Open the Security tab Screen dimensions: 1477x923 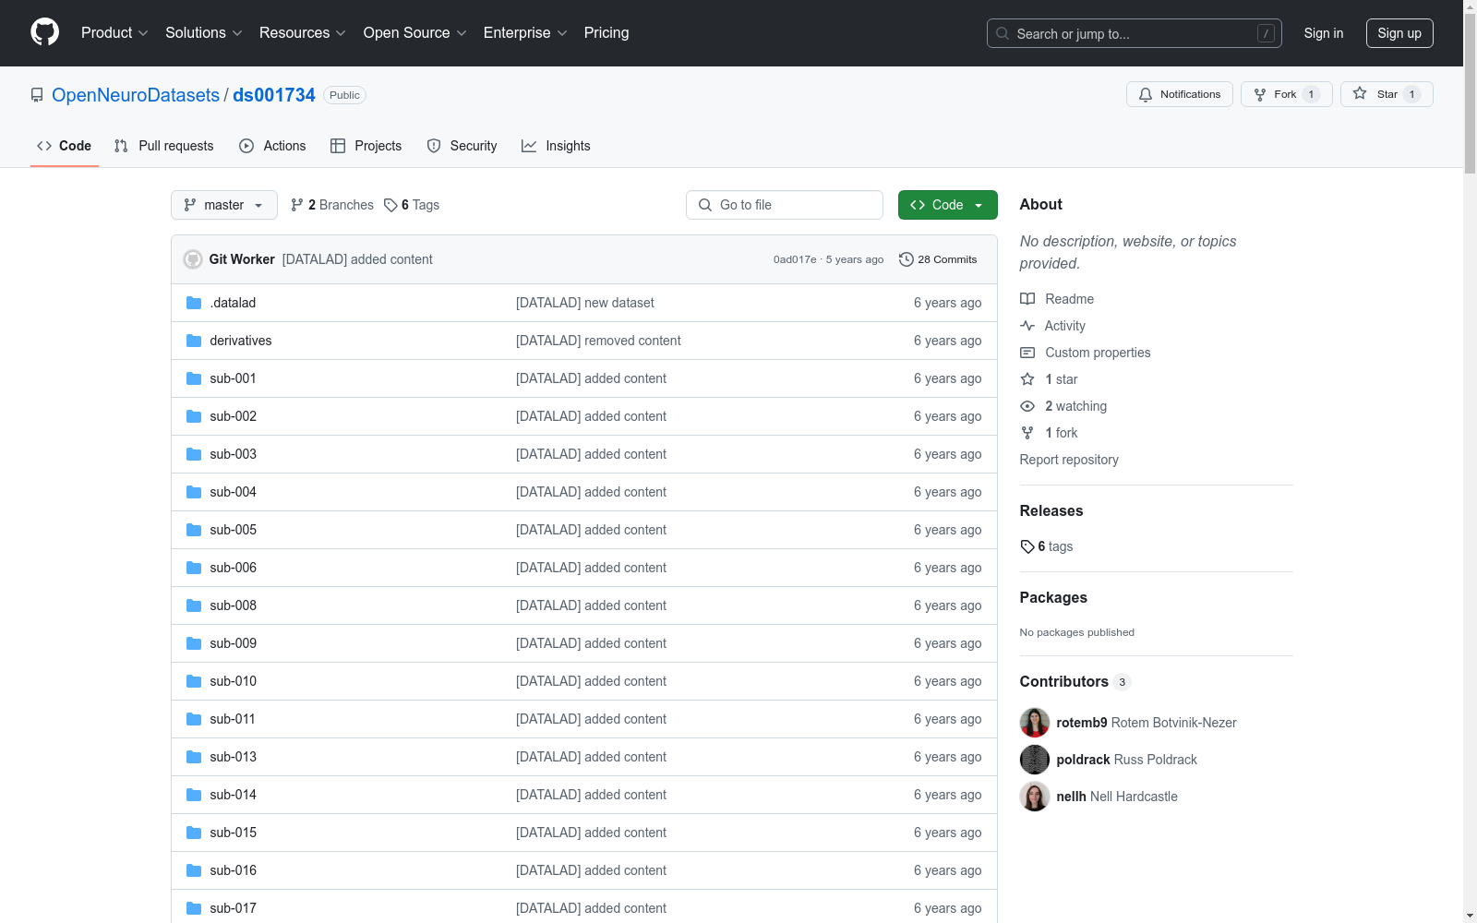pos(462,146)
